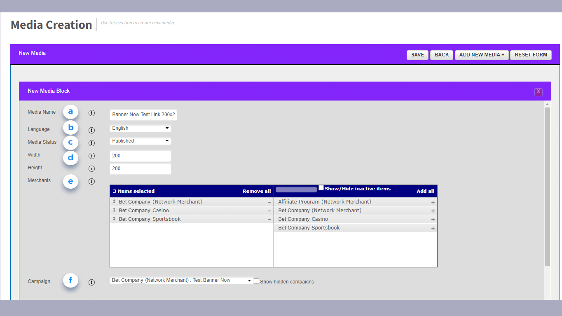Enable Show hidden campaigns checkbox
562x316 pixels.
click(256, 281)
